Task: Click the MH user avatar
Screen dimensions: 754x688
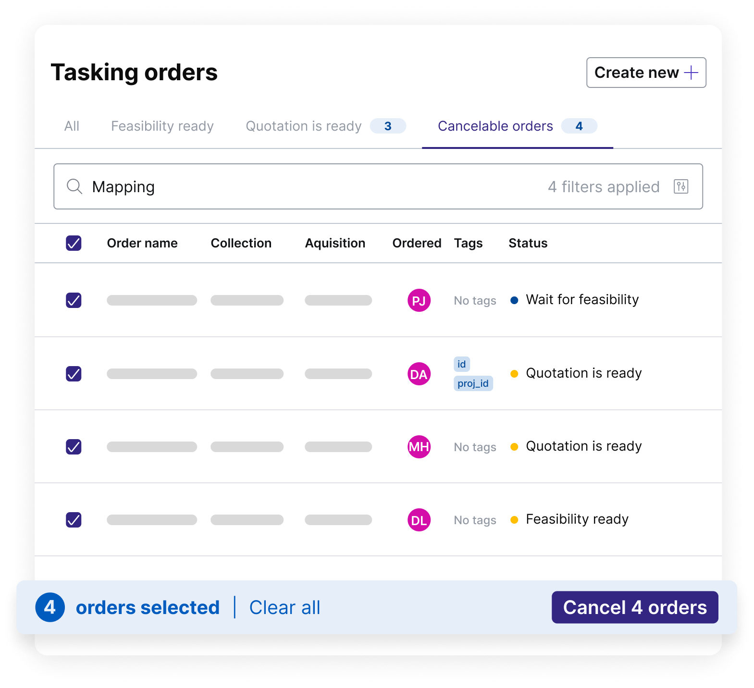Action: click(419, 447)
